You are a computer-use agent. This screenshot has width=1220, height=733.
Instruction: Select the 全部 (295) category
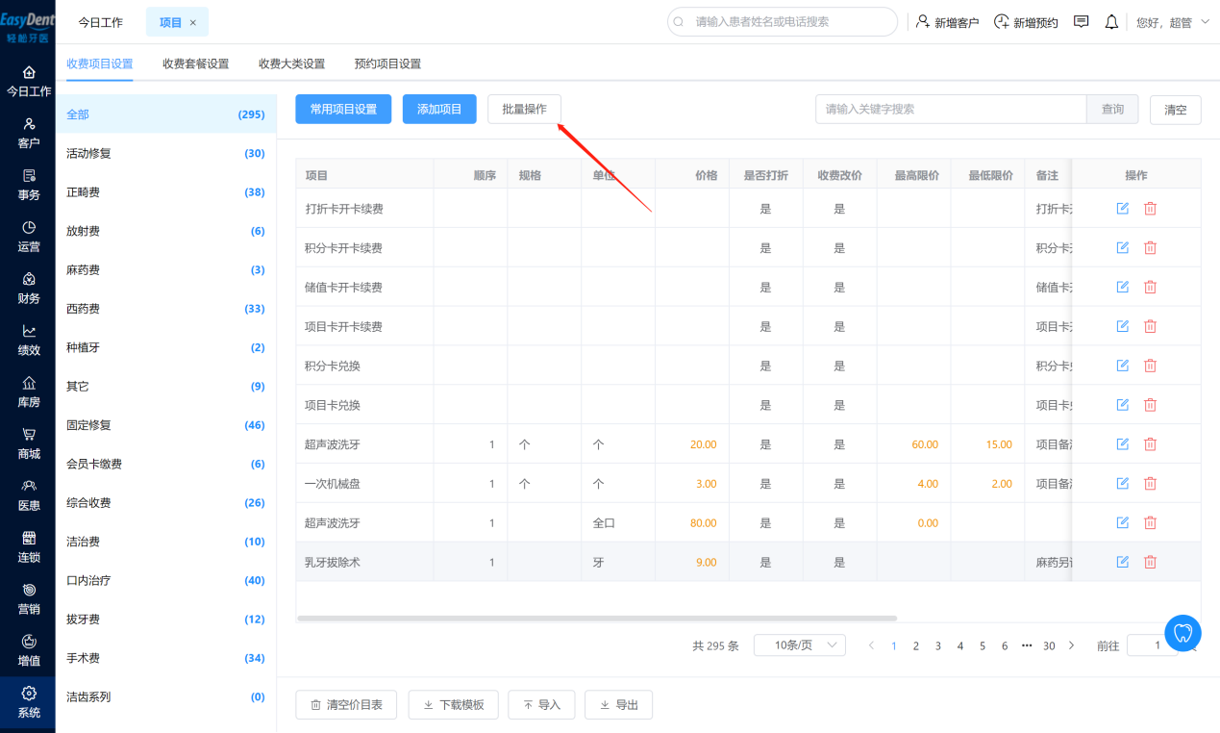coord(165,114)
